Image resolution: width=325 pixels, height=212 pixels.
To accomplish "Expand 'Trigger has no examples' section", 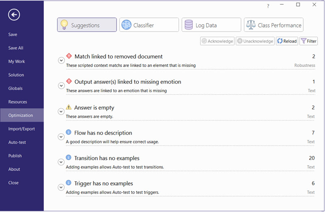I will point(61,187).
